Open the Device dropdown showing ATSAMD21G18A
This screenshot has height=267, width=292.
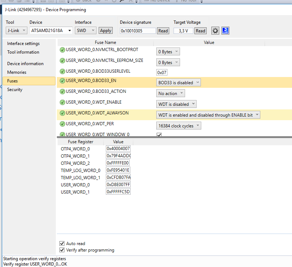pyautogui.click(x=51, y=31)
